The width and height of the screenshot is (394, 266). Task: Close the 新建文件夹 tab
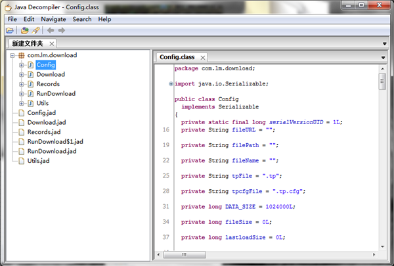(x=51, y=44)
